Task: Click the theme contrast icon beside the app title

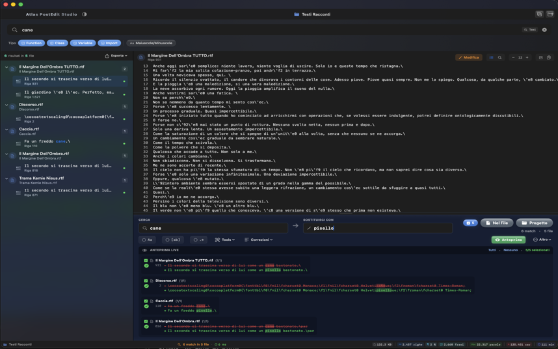Action: (x=85, y=14)
